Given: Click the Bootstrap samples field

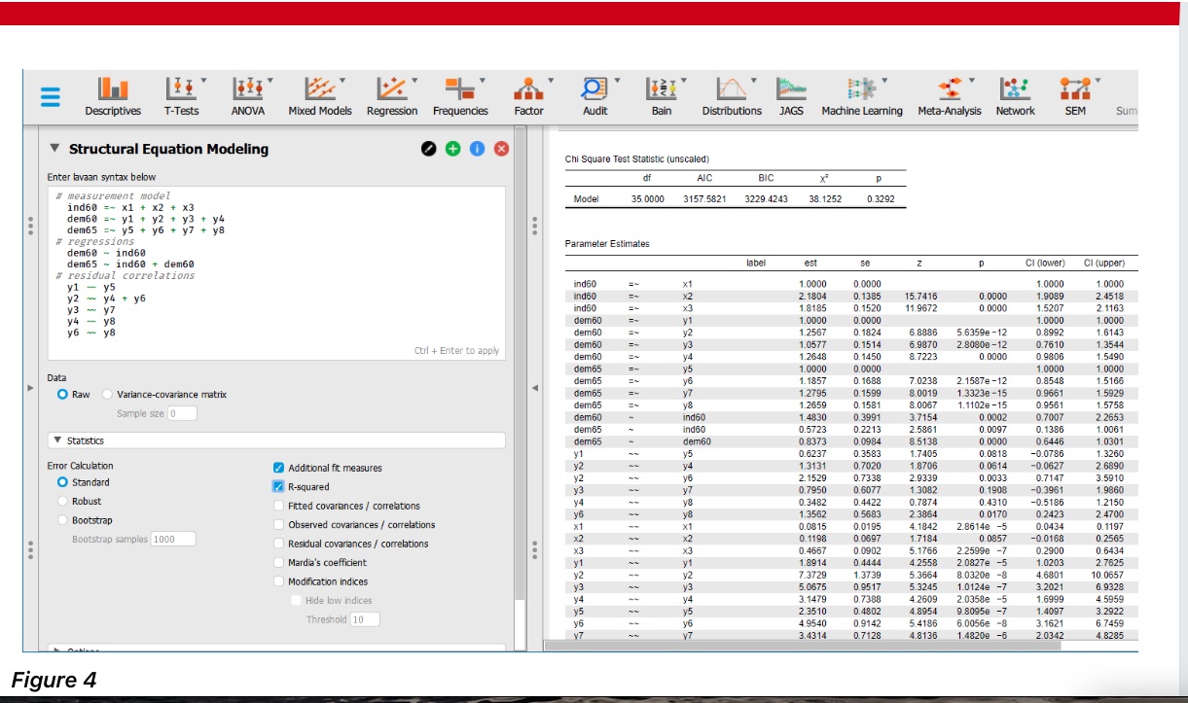Looking at the screenshot, I should click(x=171, y=539).
